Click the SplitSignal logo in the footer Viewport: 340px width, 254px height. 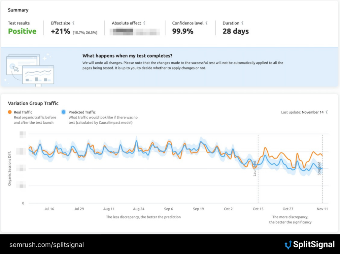coord(310,245)
